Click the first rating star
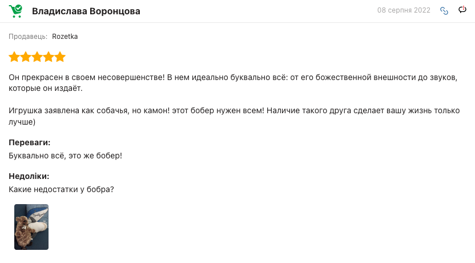 pyautogui.click(x=14, y=57)
